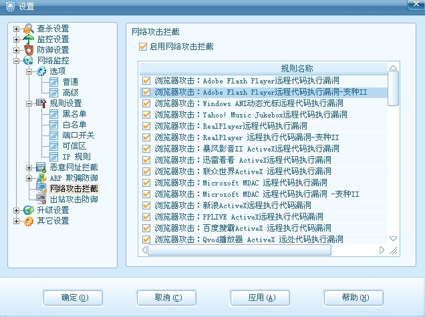This screenshot has width=425, height=317.
Task: Disable the 启用网络攻击拦截 checkbox
Action: (143, 47)
